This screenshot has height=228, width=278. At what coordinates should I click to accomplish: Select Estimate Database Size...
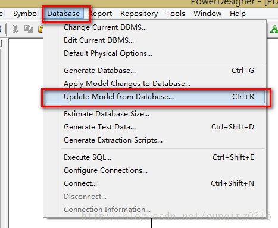155,114
